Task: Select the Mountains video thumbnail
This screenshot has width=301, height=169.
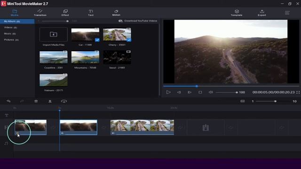Action: coord(85,57)
